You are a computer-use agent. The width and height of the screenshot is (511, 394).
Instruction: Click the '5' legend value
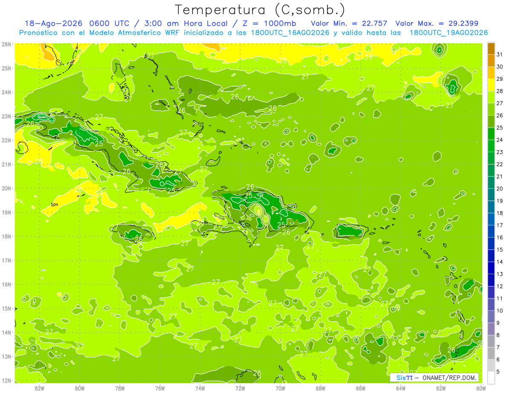(498, 372)
